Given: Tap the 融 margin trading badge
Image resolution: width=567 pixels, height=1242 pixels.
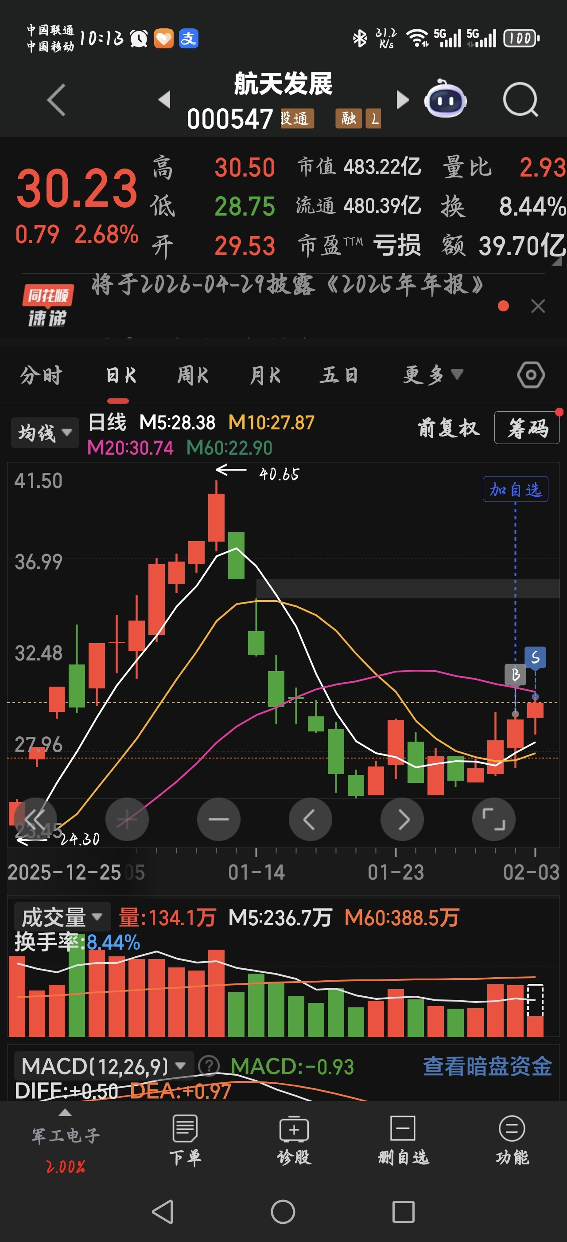Looking at the screenshot, I should click(349, 118).
